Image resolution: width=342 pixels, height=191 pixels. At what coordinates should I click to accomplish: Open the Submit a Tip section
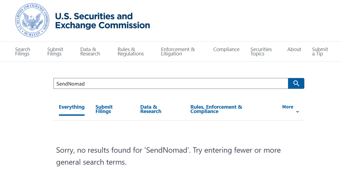point(320,51)
